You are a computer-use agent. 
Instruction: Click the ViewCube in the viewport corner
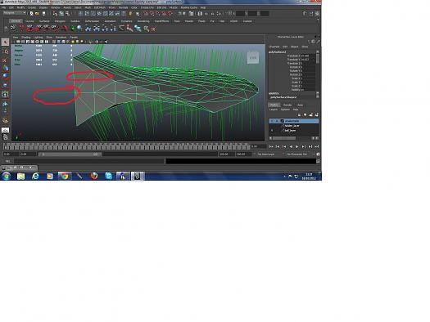(x=253, y=58)
